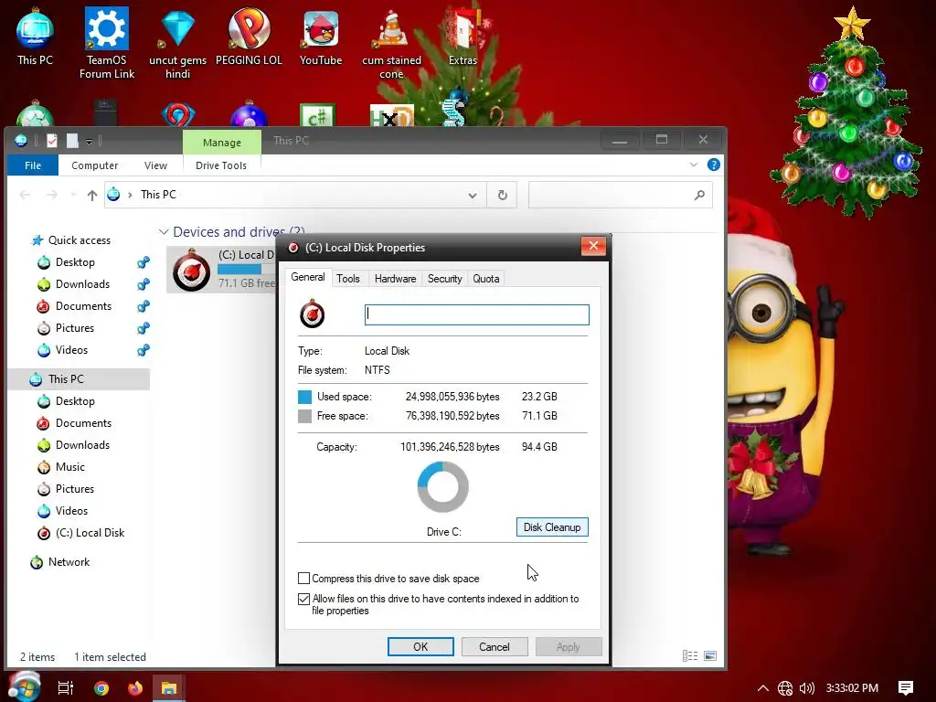Open the YouTube Angry Bird desktop icon
The image size is (936, 702).
pyautogui.click(x=321, y=37)
